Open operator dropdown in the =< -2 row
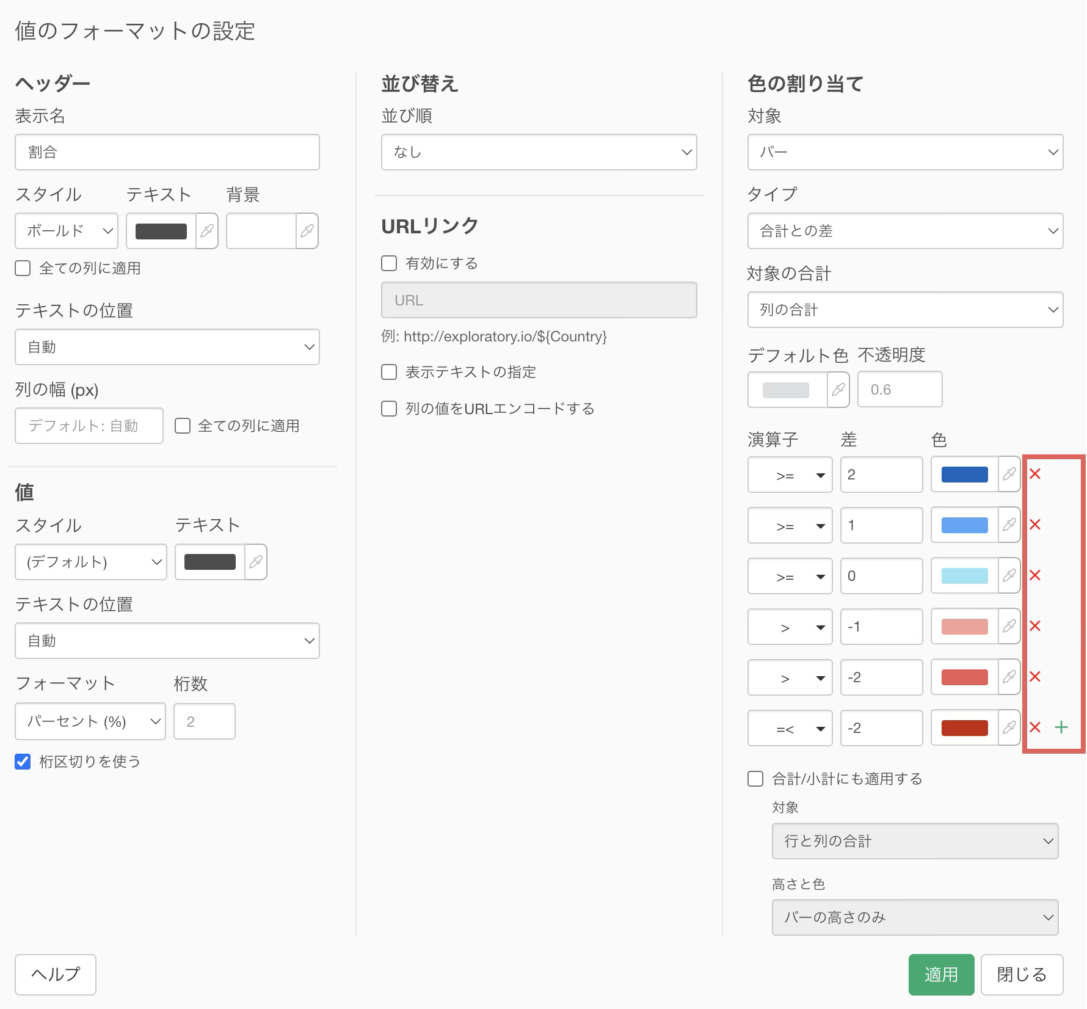 point(790,728)
